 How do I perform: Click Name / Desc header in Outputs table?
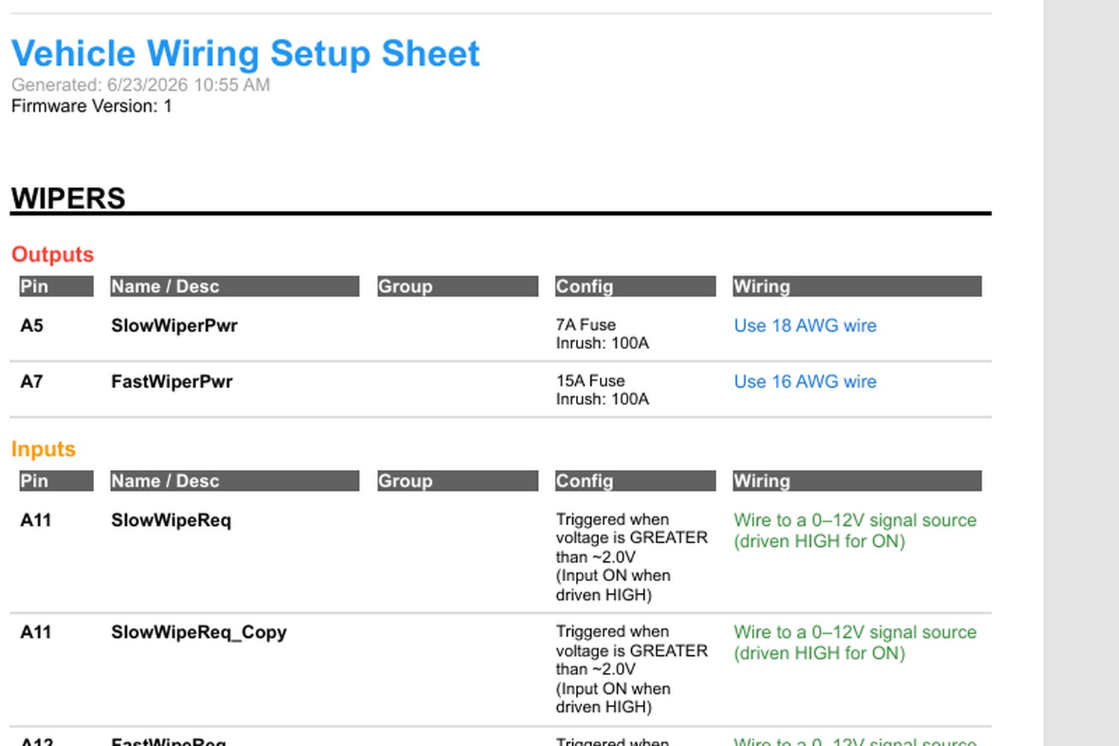235,286
